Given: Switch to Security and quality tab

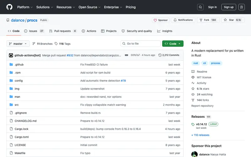Looking at the screenshot, I should coord(137,31).
